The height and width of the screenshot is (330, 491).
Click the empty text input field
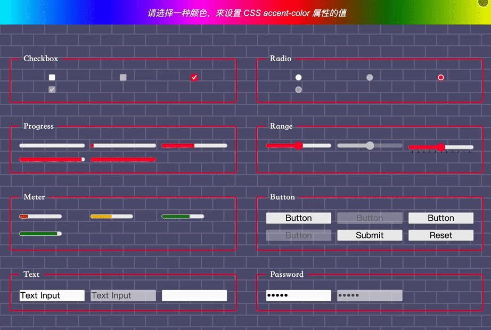[194, 295]
